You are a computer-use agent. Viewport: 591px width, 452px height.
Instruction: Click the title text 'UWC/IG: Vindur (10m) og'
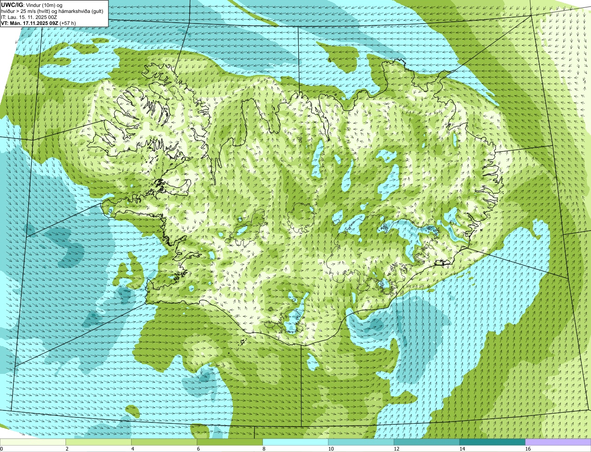[x=31, y=5]
